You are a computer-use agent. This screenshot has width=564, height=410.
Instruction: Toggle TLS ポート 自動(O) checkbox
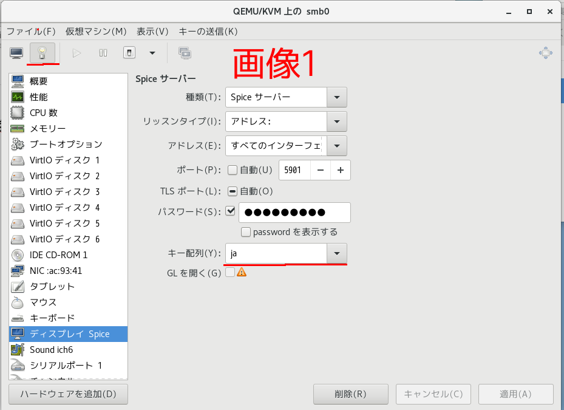point(233,191)
